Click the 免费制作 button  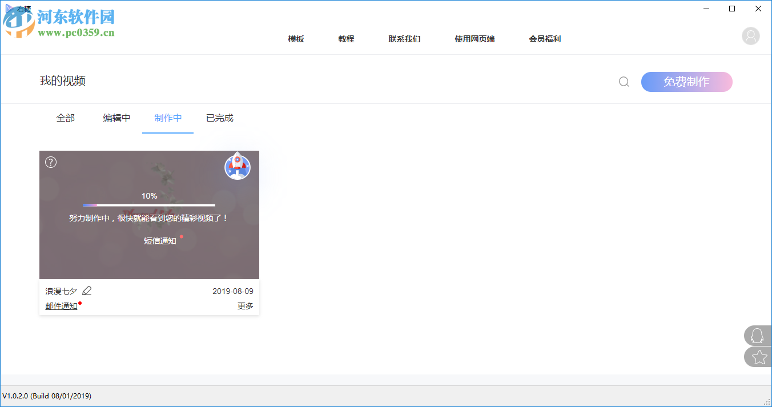686,82
